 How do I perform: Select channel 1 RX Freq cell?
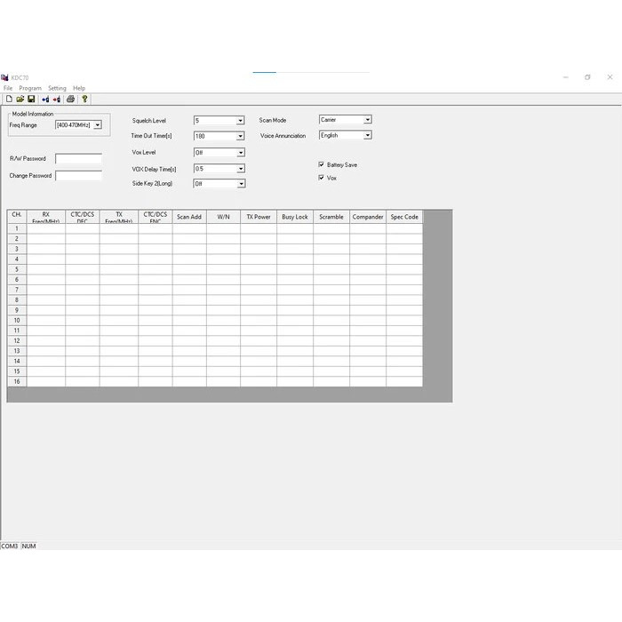pyautogui.click(x=45, y=229)
